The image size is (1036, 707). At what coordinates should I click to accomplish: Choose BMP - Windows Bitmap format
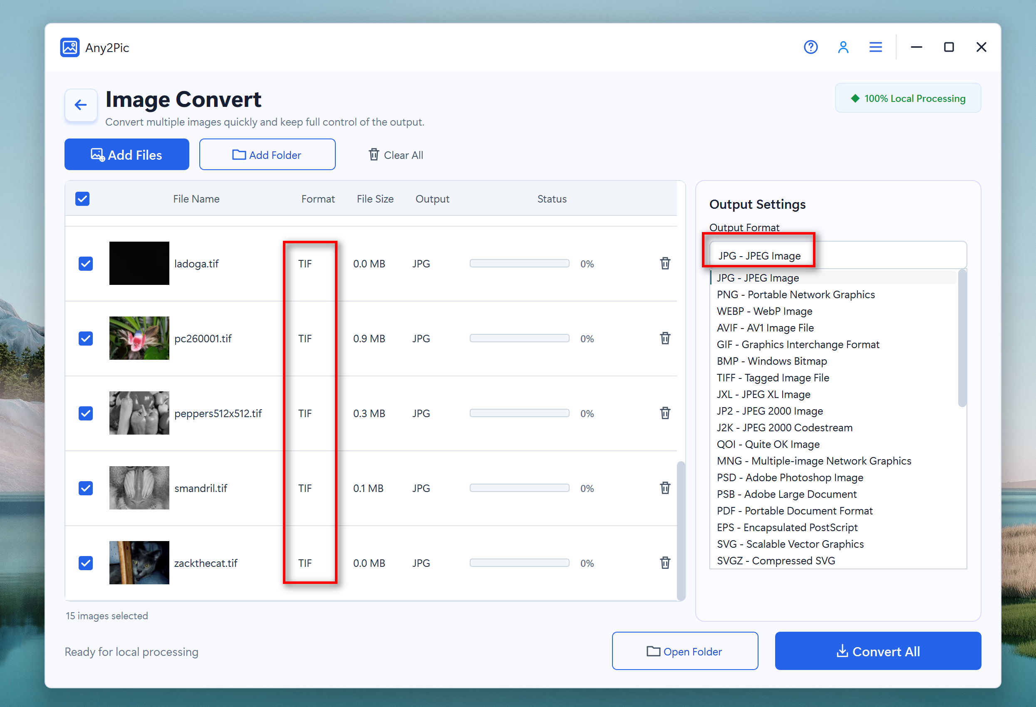tap(834, 361)
